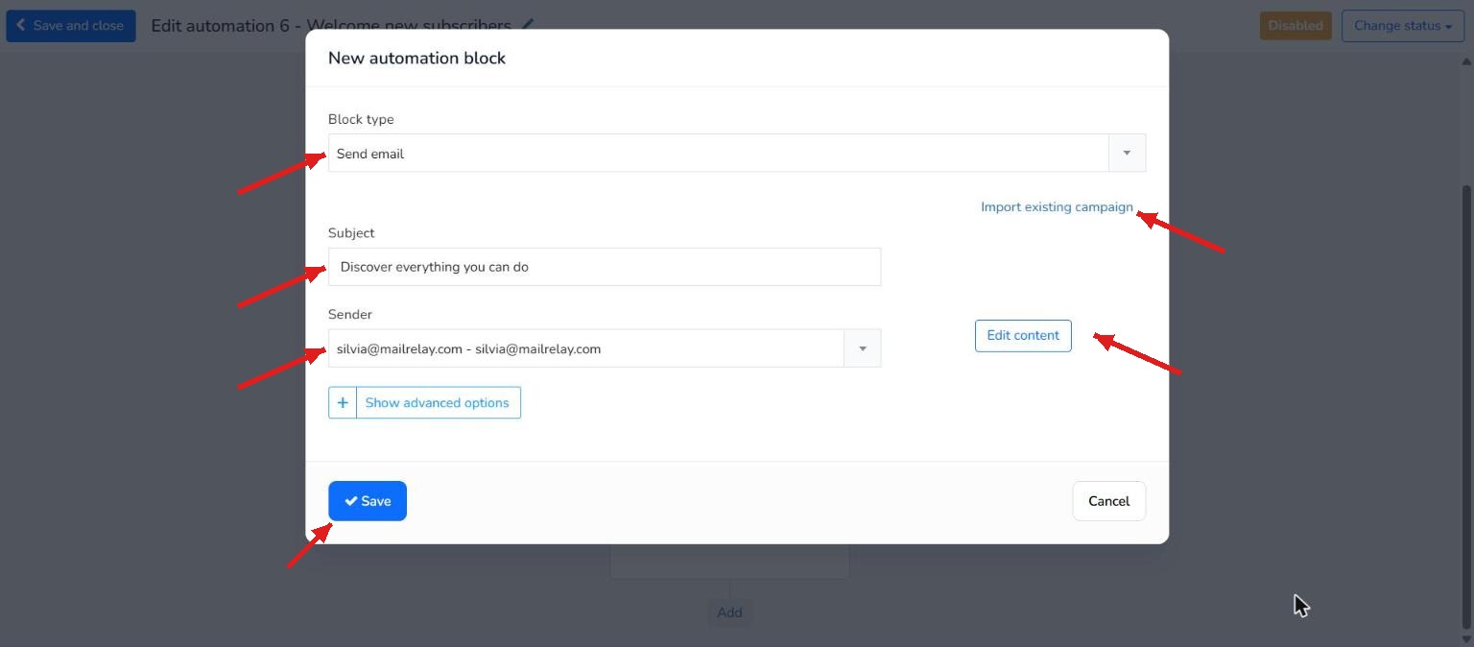Image resolution: width=1474 pixels, height=647 pixels.
Task: Click the Sender label
Action: tap(349, 314)
